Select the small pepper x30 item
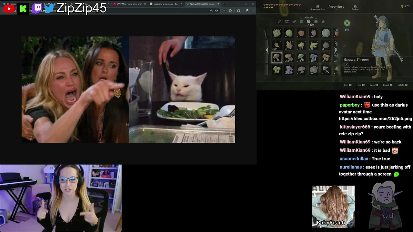Image resolution: width=413 pixels, height=232 pixels. (x=277, y=45)
